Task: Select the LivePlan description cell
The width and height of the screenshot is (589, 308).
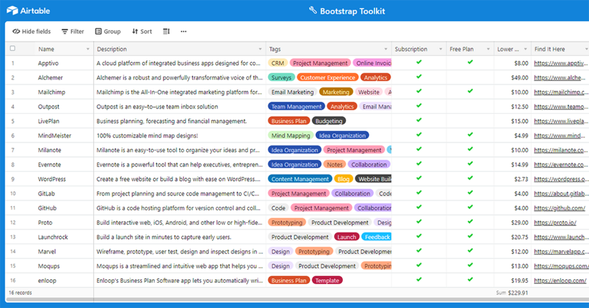Action: pos(179,121)
